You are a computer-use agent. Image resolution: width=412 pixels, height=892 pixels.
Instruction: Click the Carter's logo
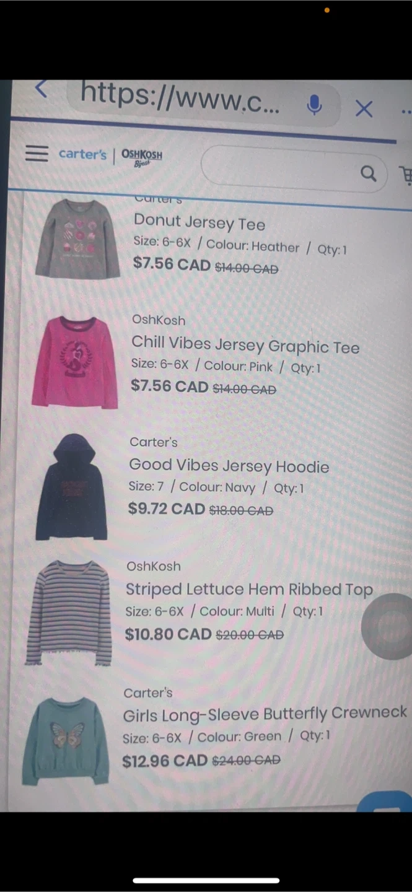(82, 154)
